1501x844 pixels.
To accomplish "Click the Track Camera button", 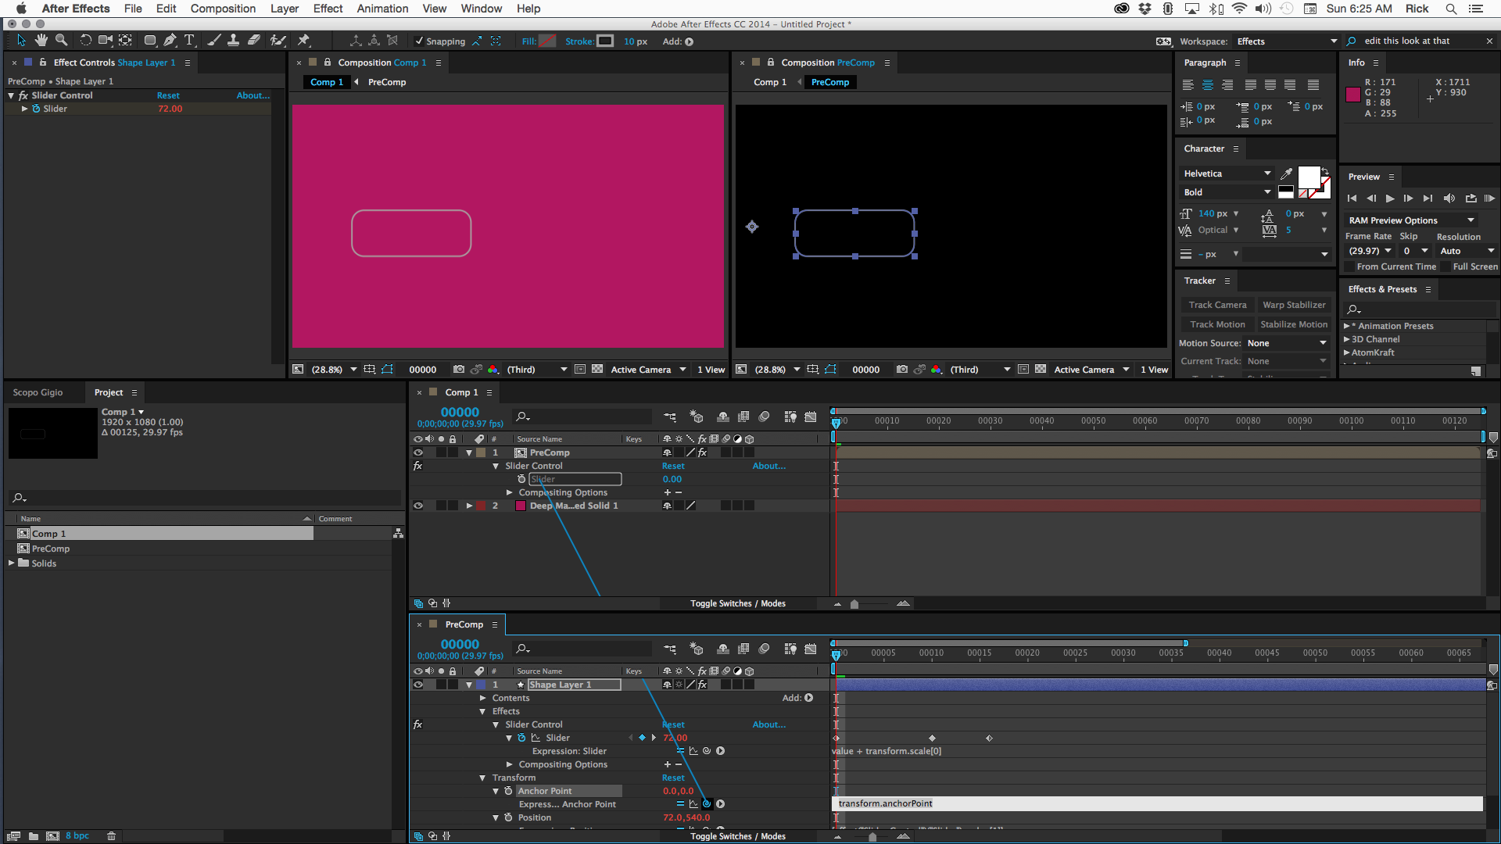I will point(1216,305).
